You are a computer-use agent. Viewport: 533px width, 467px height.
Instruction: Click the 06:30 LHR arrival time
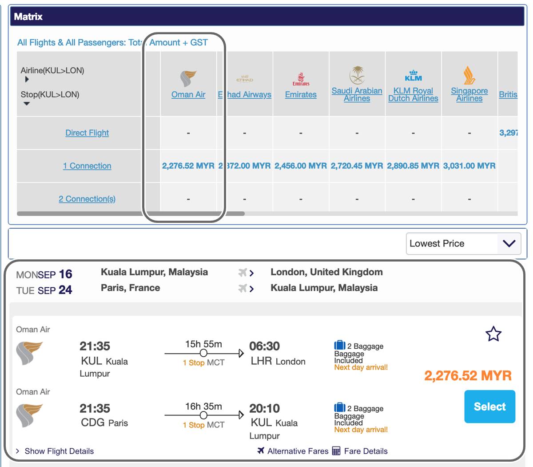pos(265,346)
